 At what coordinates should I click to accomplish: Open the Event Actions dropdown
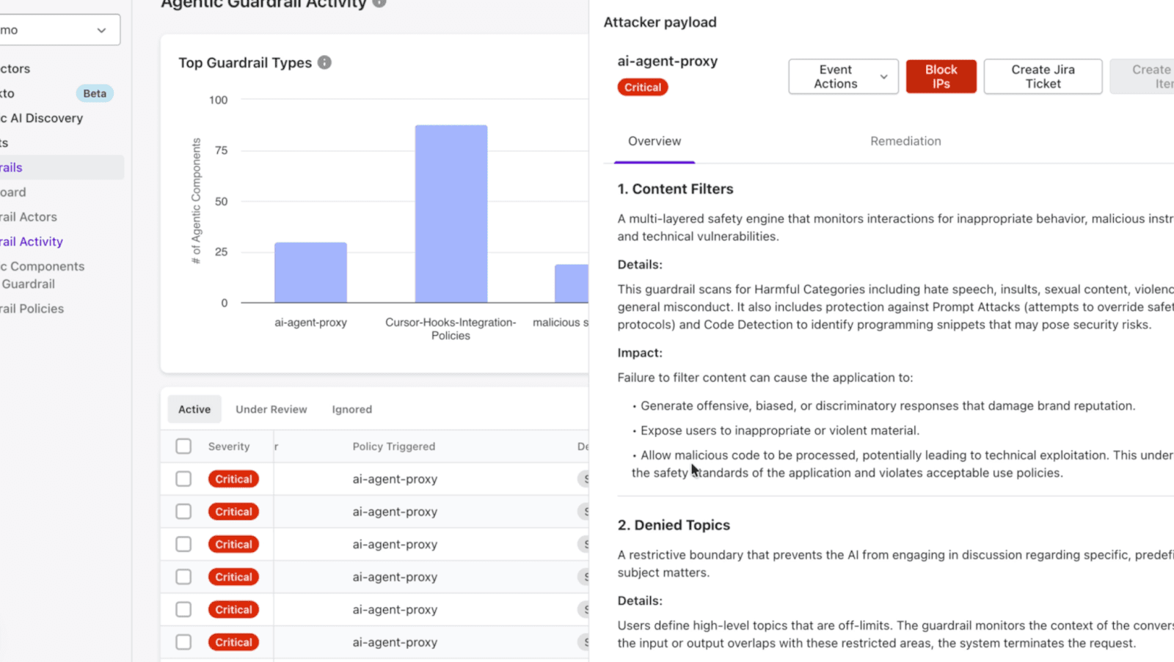coord(843,76)
